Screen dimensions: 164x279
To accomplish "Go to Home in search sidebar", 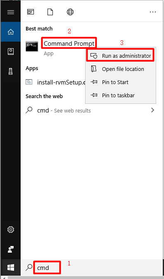I will tap(11, 32).
